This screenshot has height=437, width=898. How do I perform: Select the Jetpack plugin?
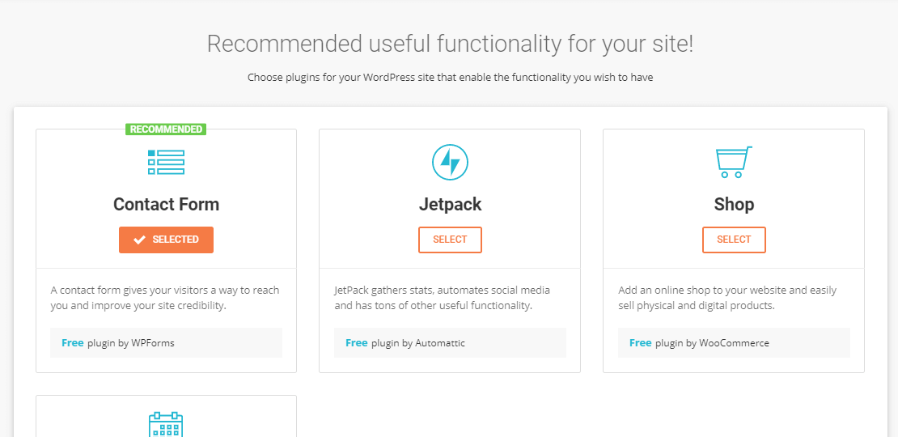(450, 240)
